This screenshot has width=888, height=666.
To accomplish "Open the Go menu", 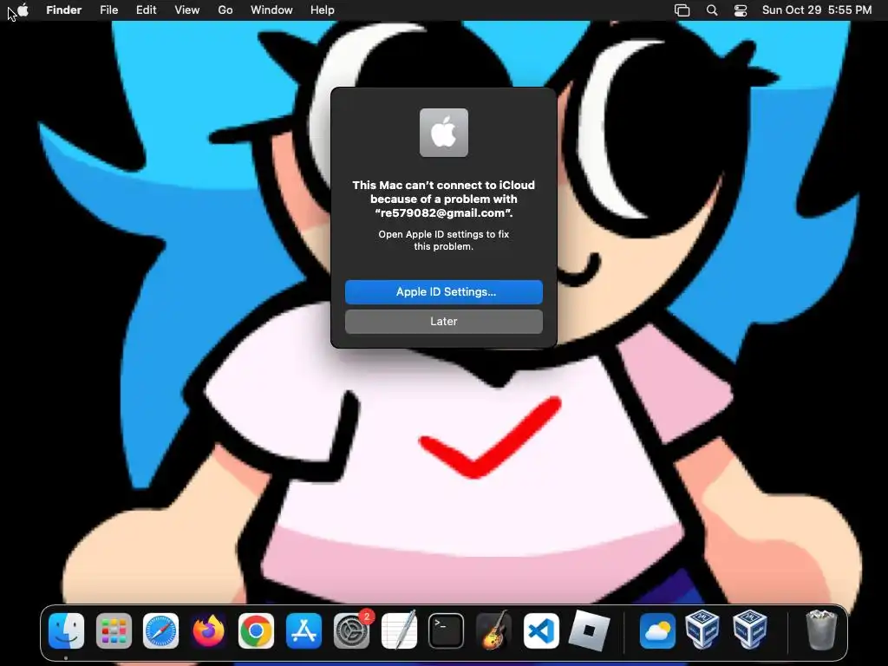I will pyautogui.click(x=225, y=10).
